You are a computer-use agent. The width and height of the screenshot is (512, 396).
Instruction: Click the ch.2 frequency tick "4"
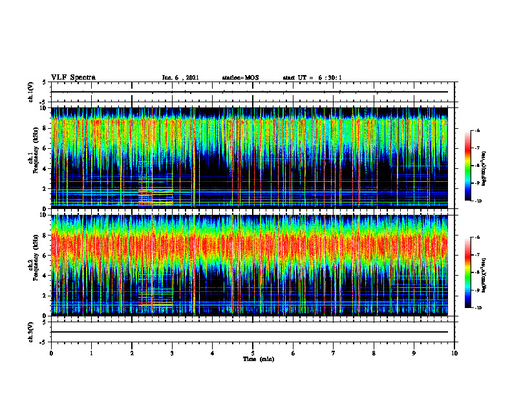coord(45,276)
